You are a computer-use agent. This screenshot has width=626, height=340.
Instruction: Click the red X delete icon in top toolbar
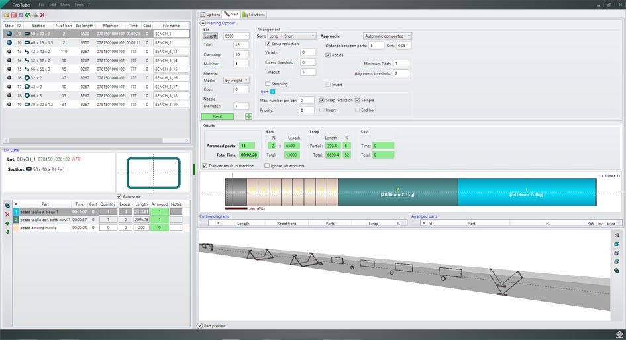tap(42, 15)
